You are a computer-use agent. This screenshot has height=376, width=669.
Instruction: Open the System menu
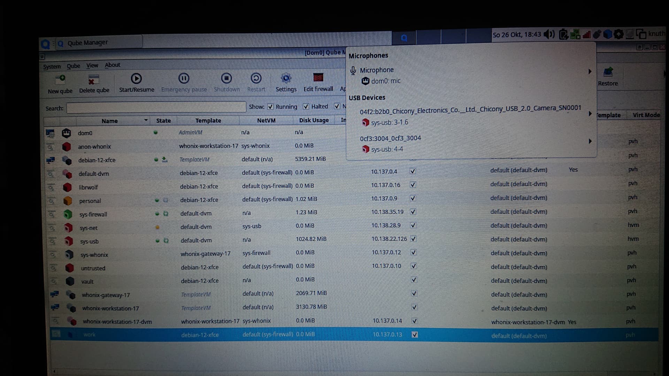click(x=52, y=66)
